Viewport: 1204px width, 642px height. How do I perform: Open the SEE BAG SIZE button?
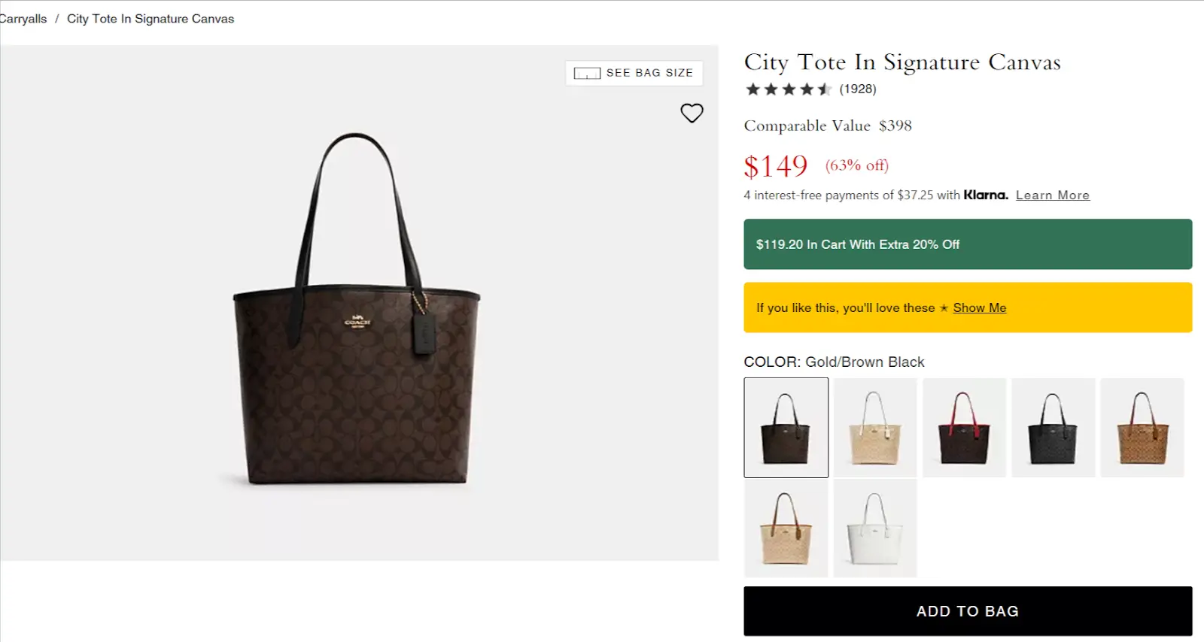(634, 73)
